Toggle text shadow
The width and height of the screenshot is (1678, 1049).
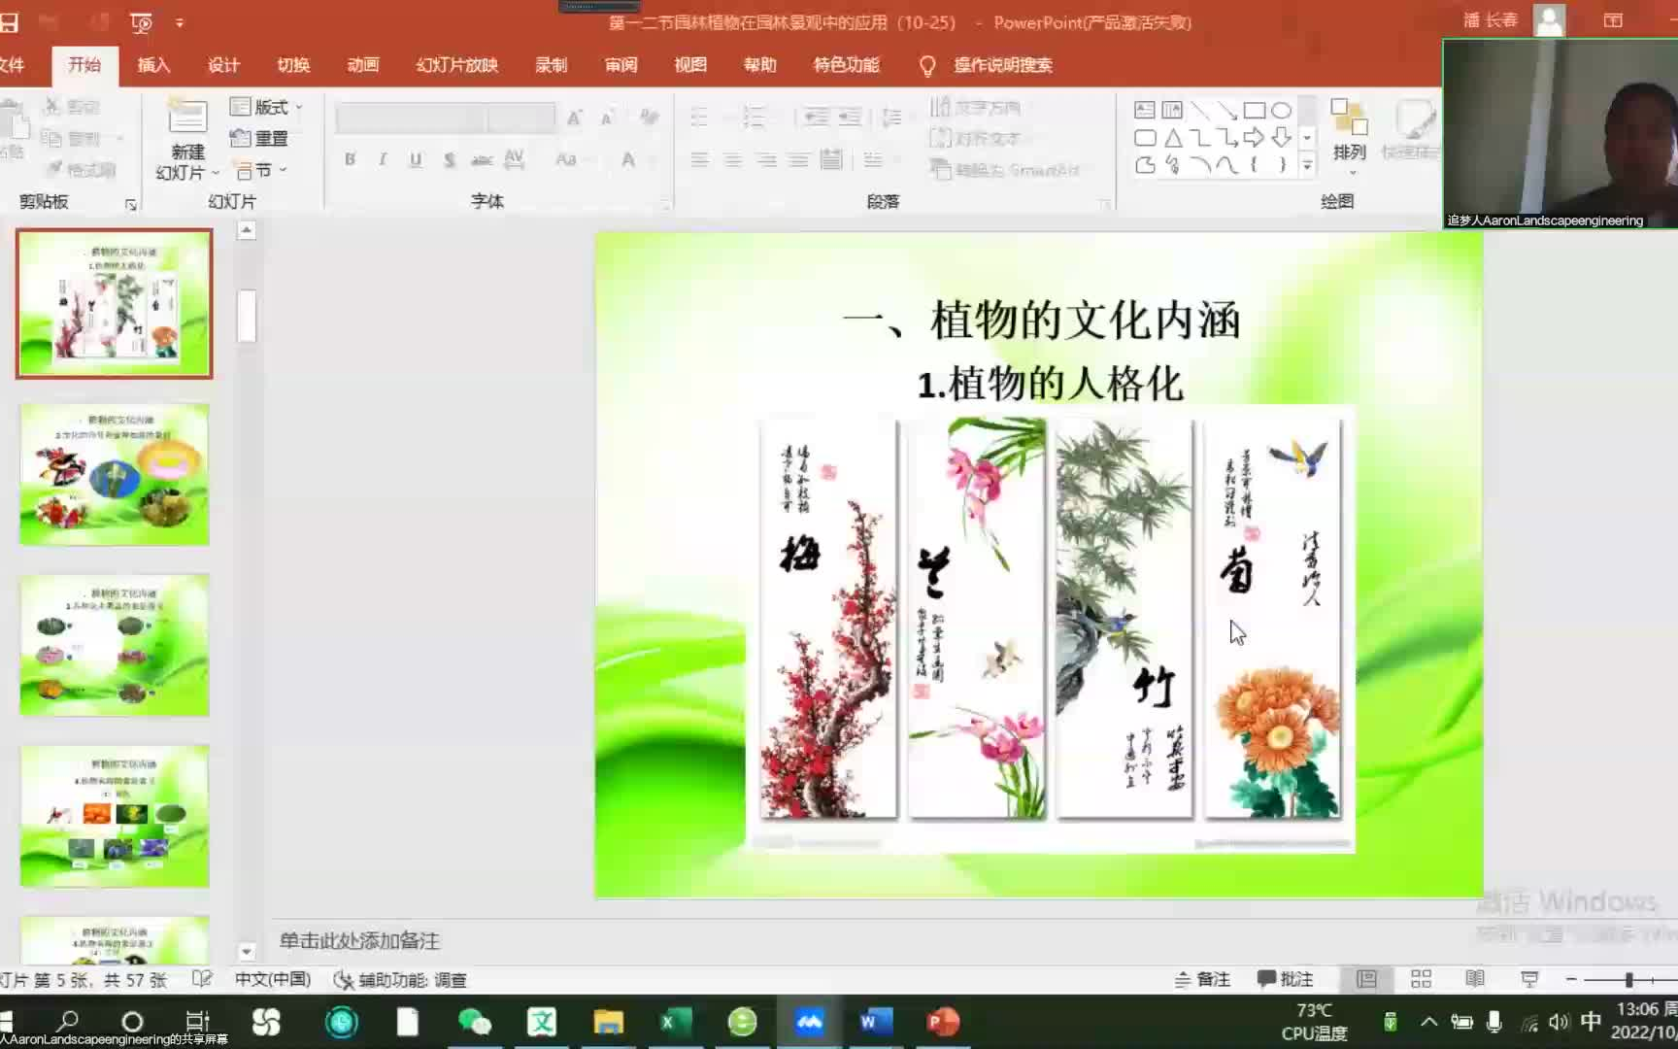(449, 159)
